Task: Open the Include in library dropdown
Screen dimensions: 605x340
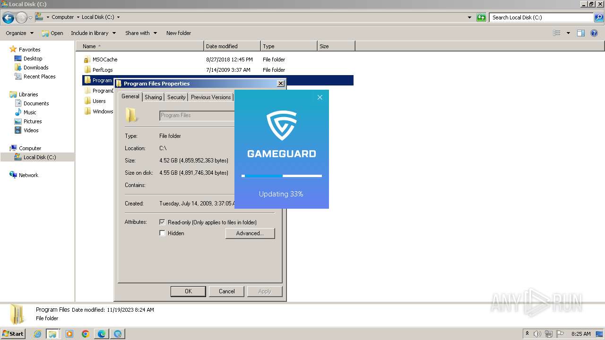Action: (x=94, y=33)
